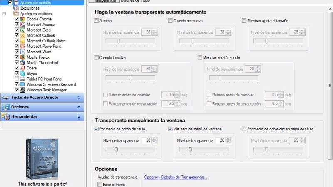The width and height of the screenshot is (333, 187).
Task: Click the Windows On-screen Keyboard icon
Action: [22, 84]
